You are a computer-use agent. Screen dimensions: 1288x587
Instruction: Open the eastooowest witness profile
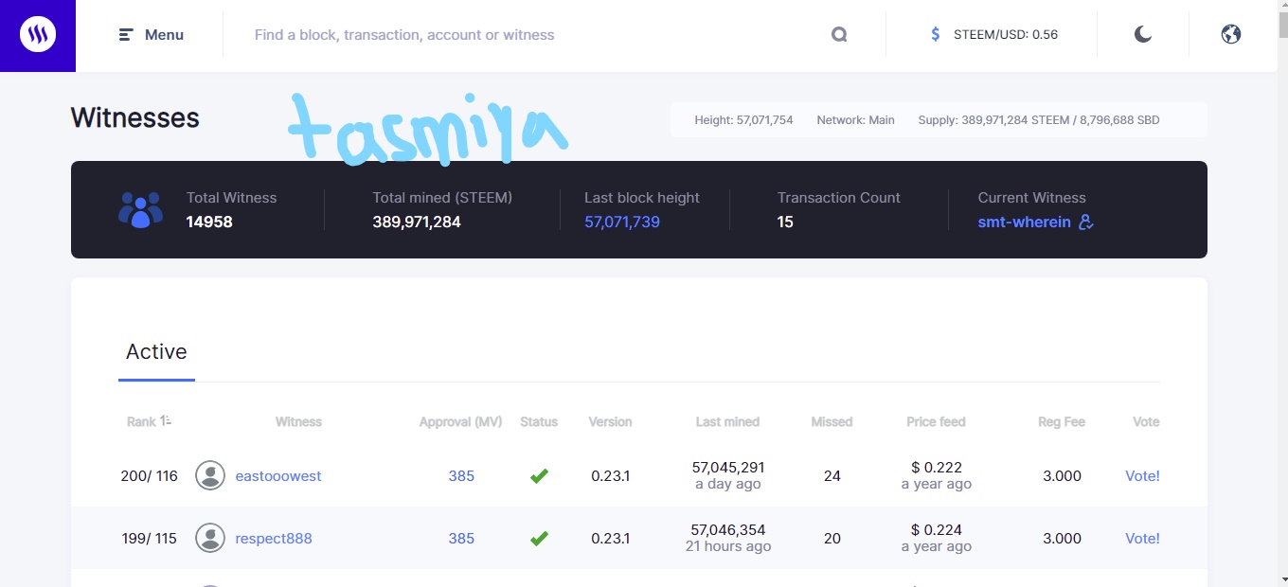tap(278, 476)
